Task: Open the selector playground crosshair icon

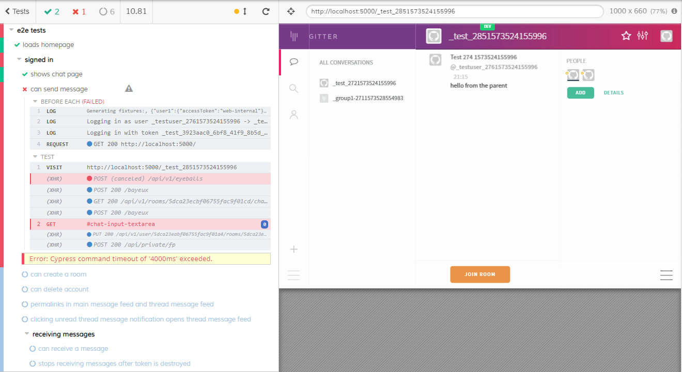Action: click(291, 11)
